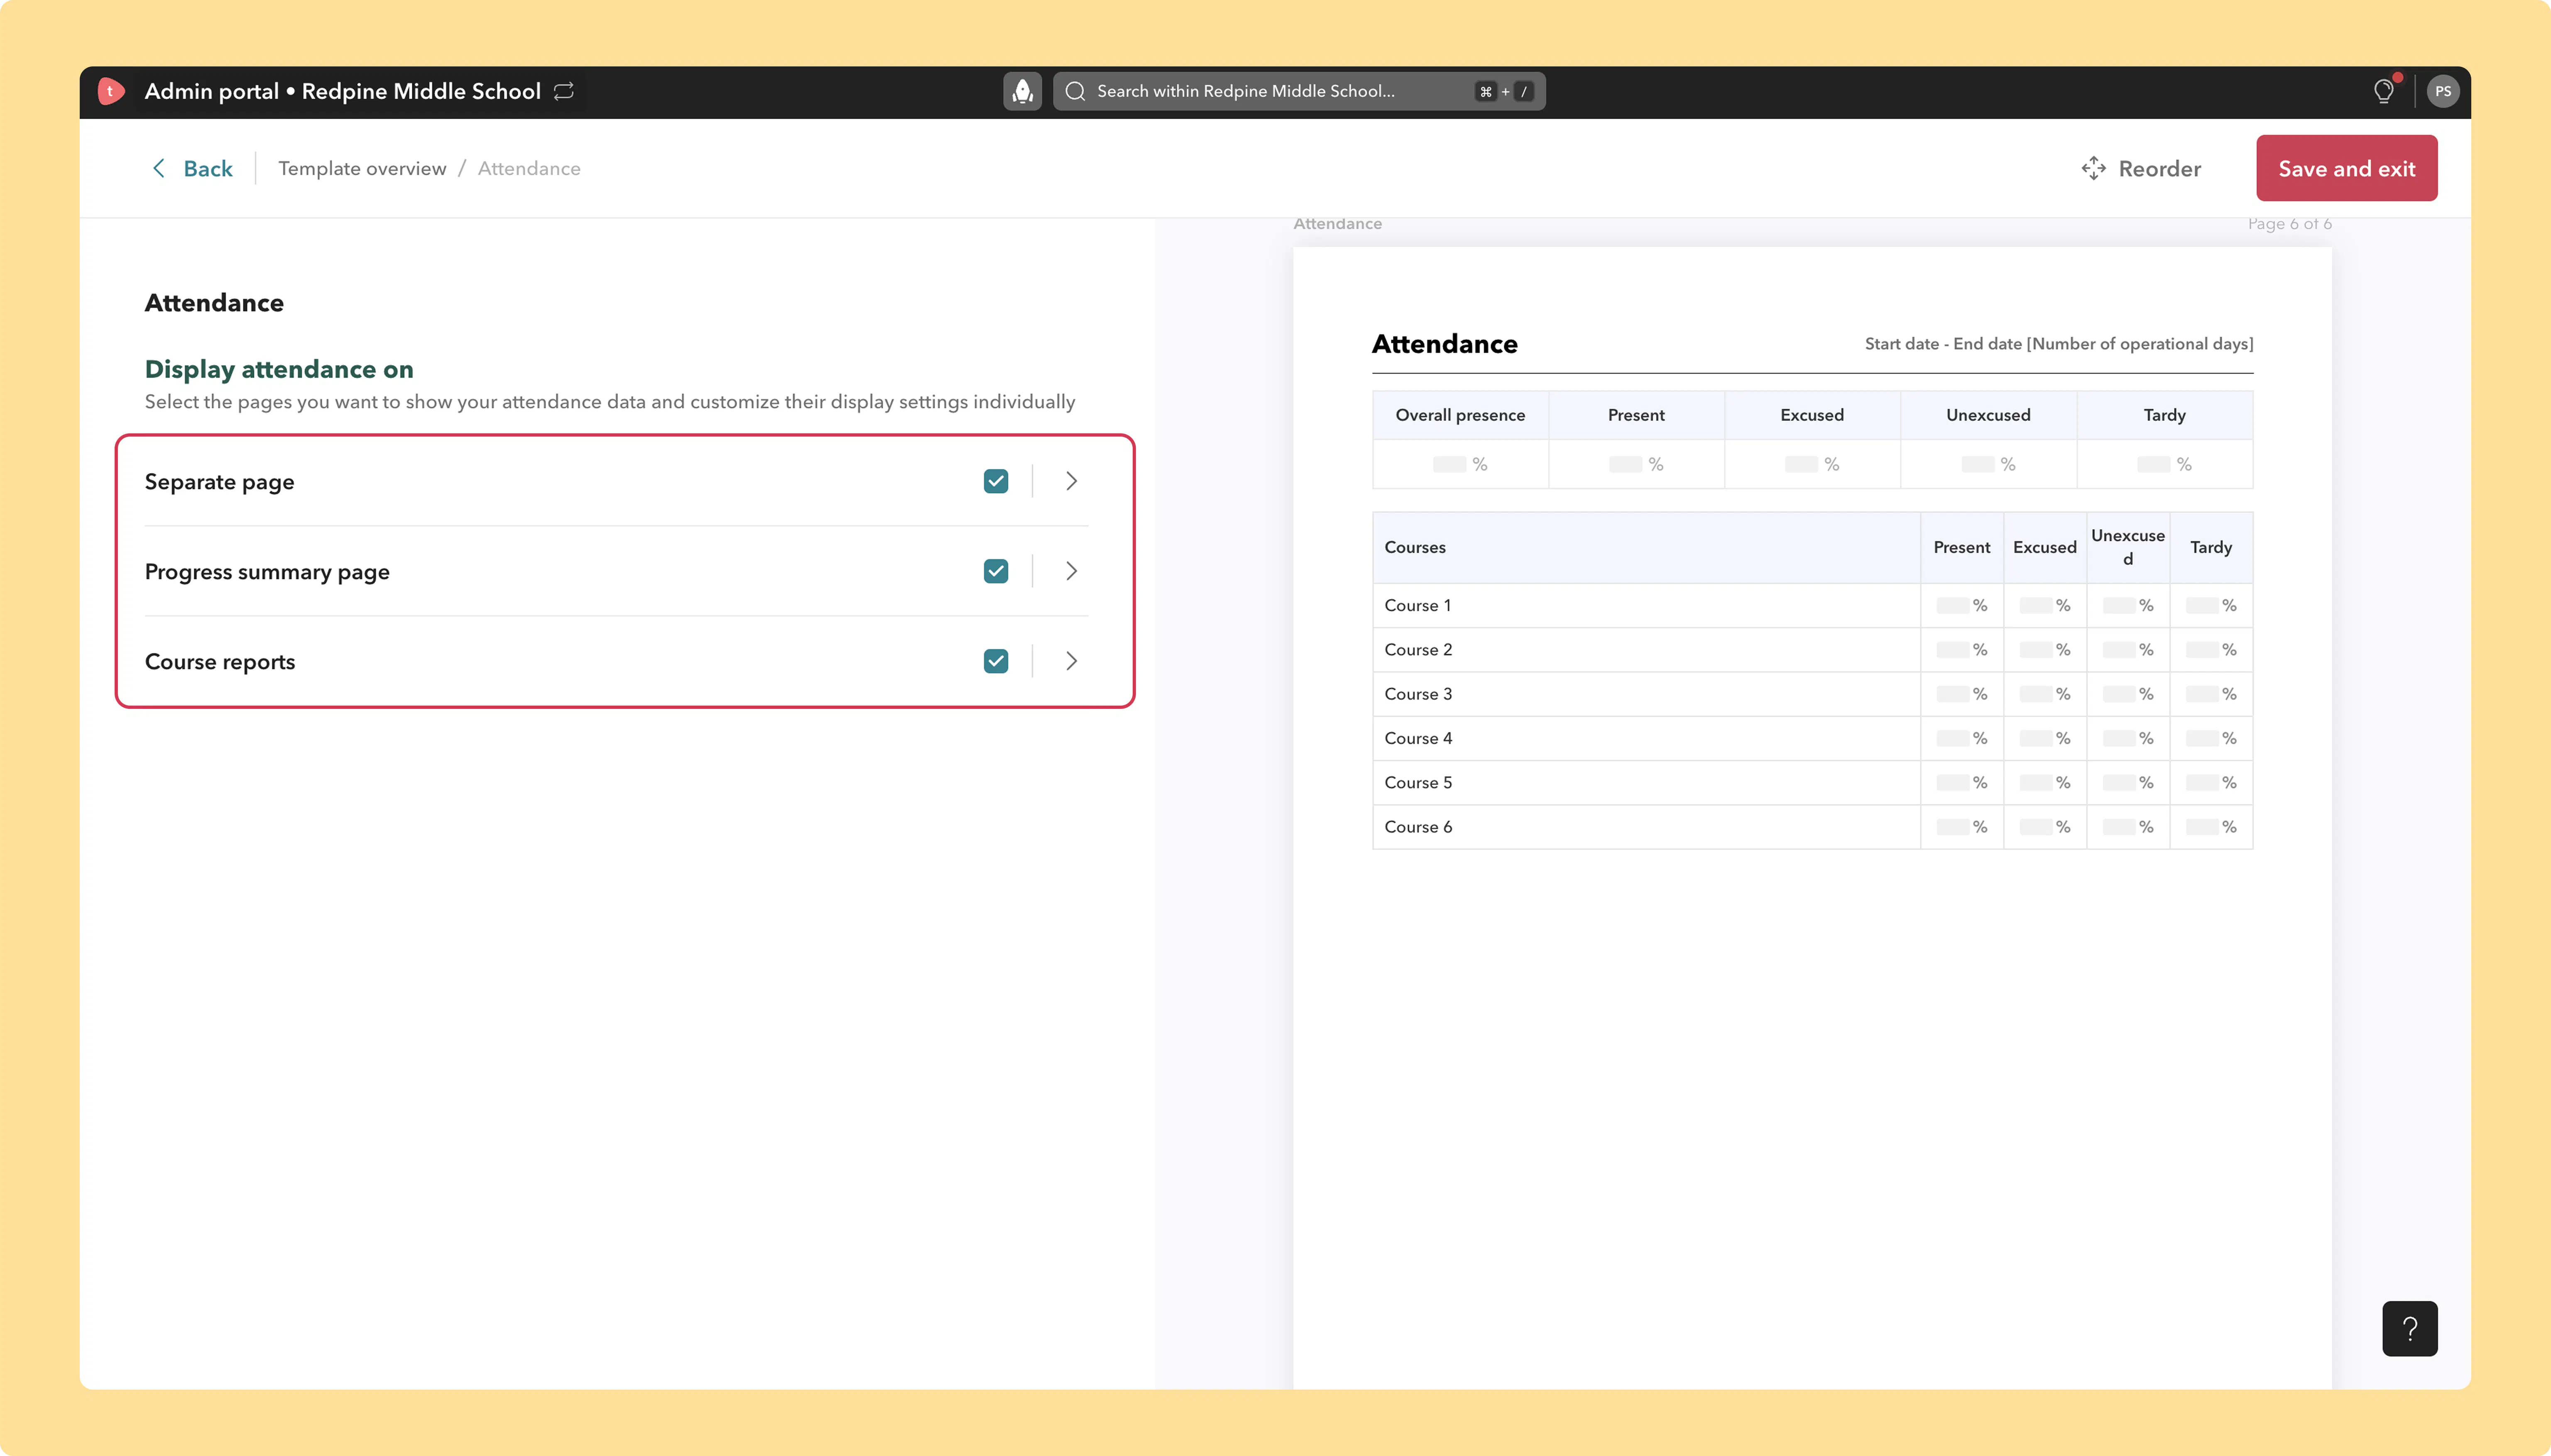This screenshot has height=1456, width=2551.
Task: Click the Select the pages description text
Action: 610,402
